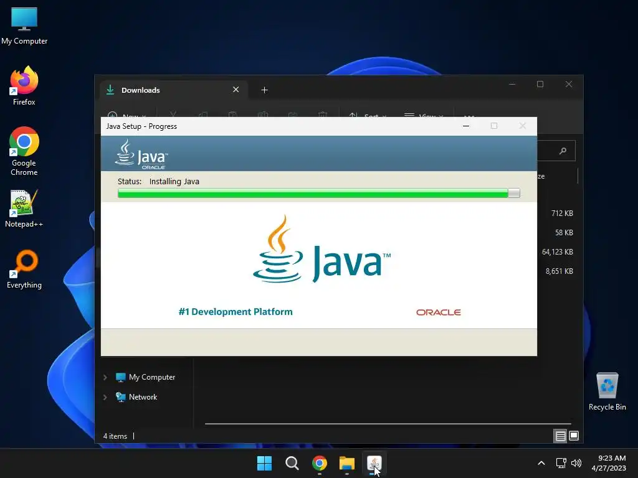Click the '4 items' status bar text
This screenshot has width=638, height=478.
pos(115,436)
